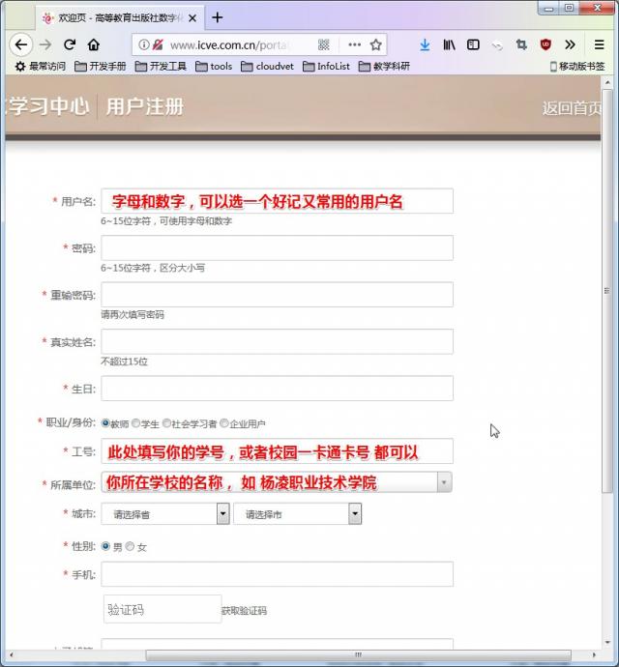The width and height of the screenshot is (619, 667).
Task: Open the uBlock shield extension icon
Action: (x=545, y=44)
